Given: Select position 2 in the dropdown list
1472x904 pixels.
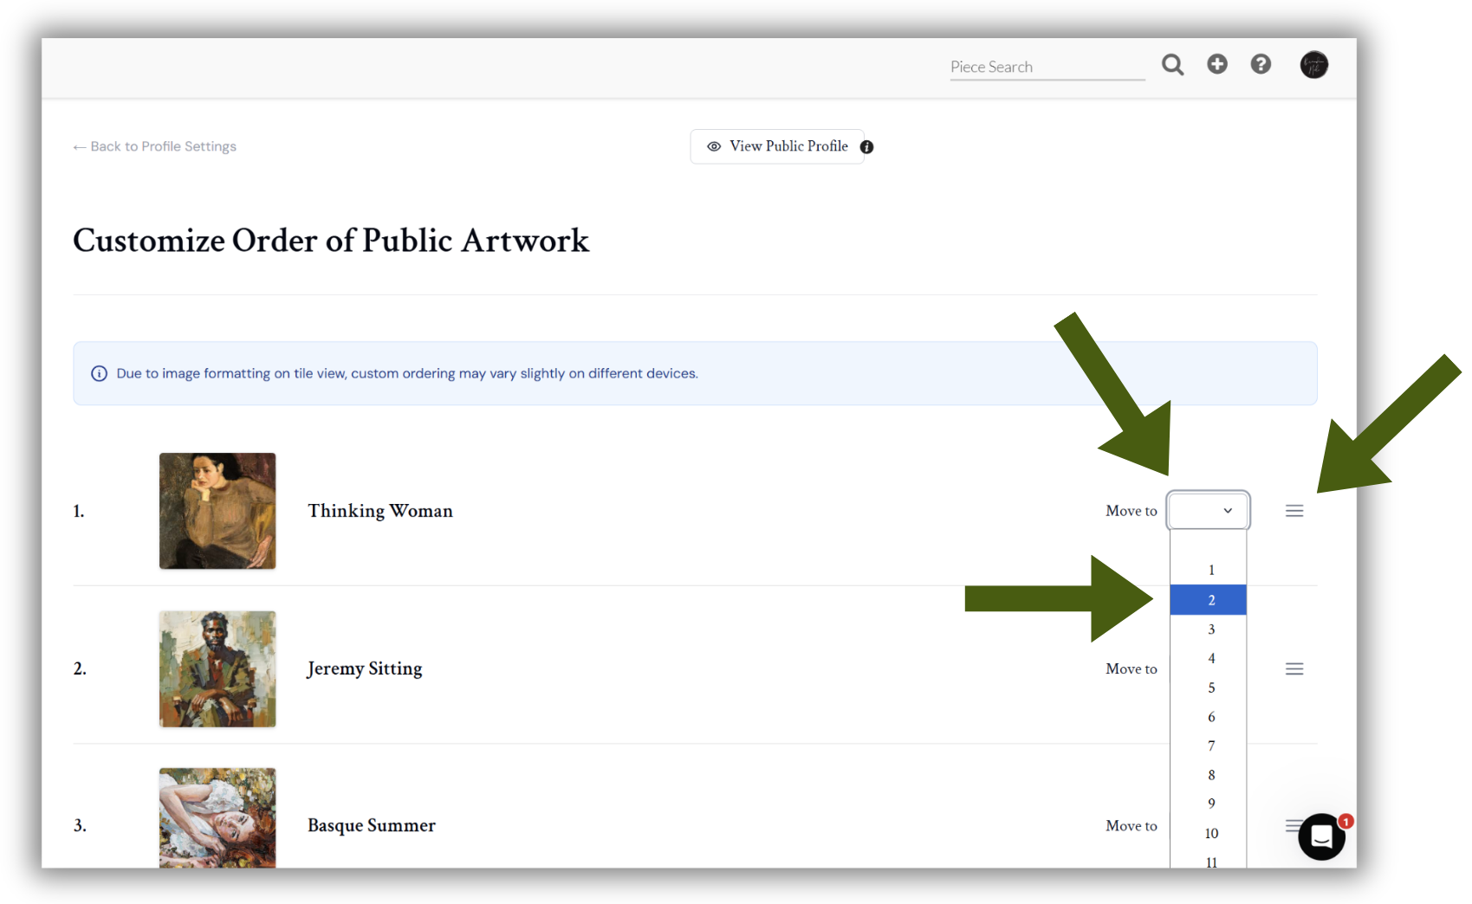Looking at the screenshot, I should [x=1208, y=600].
